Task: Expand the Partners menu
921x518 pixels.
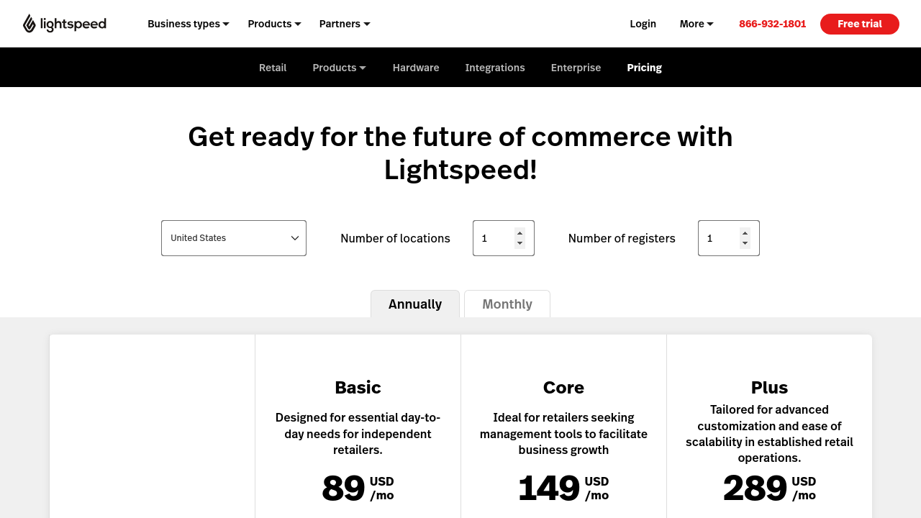Action: (x=345, y=24)
